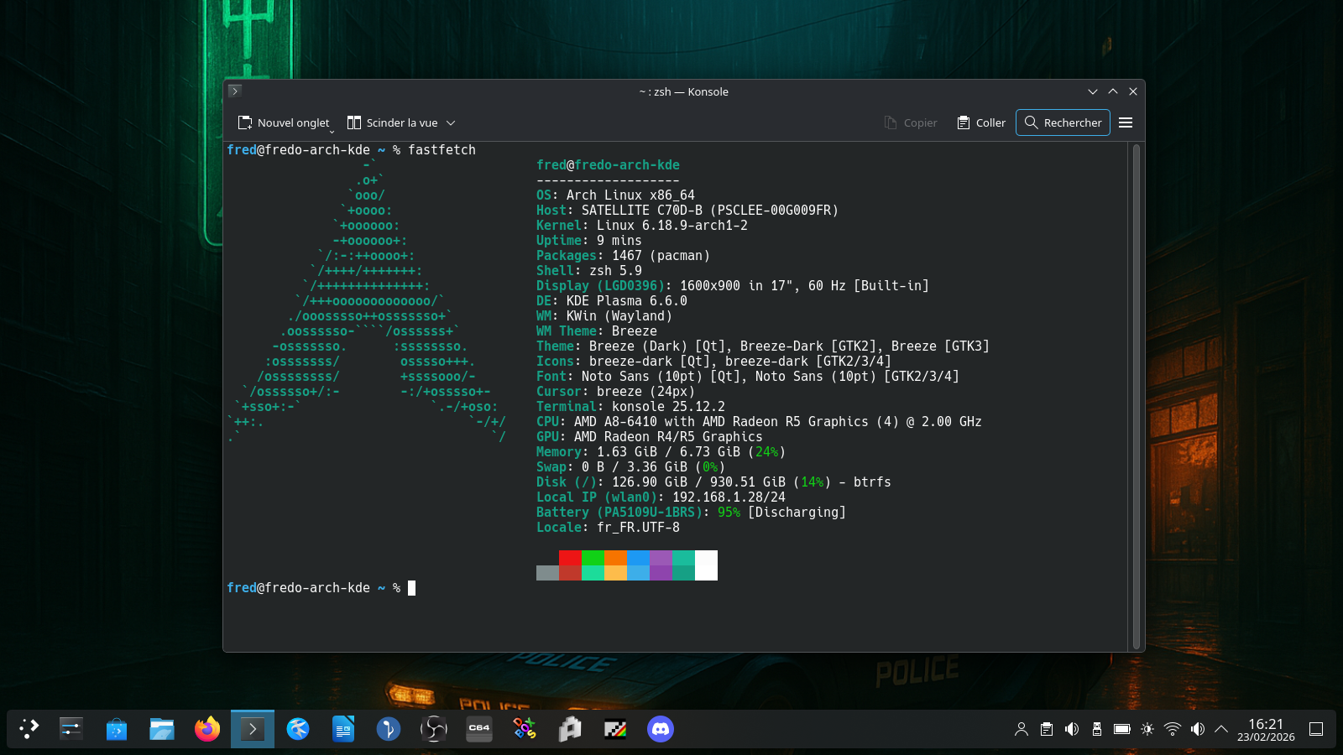Launch the C64 emulator icon
Image resolution: width=1343 pixels, height=755 pixels.
(x=479, y=729)
